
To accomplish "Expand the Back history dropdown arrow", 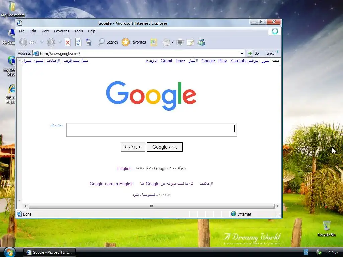I will pyautogui.click(x=42, y=42).
